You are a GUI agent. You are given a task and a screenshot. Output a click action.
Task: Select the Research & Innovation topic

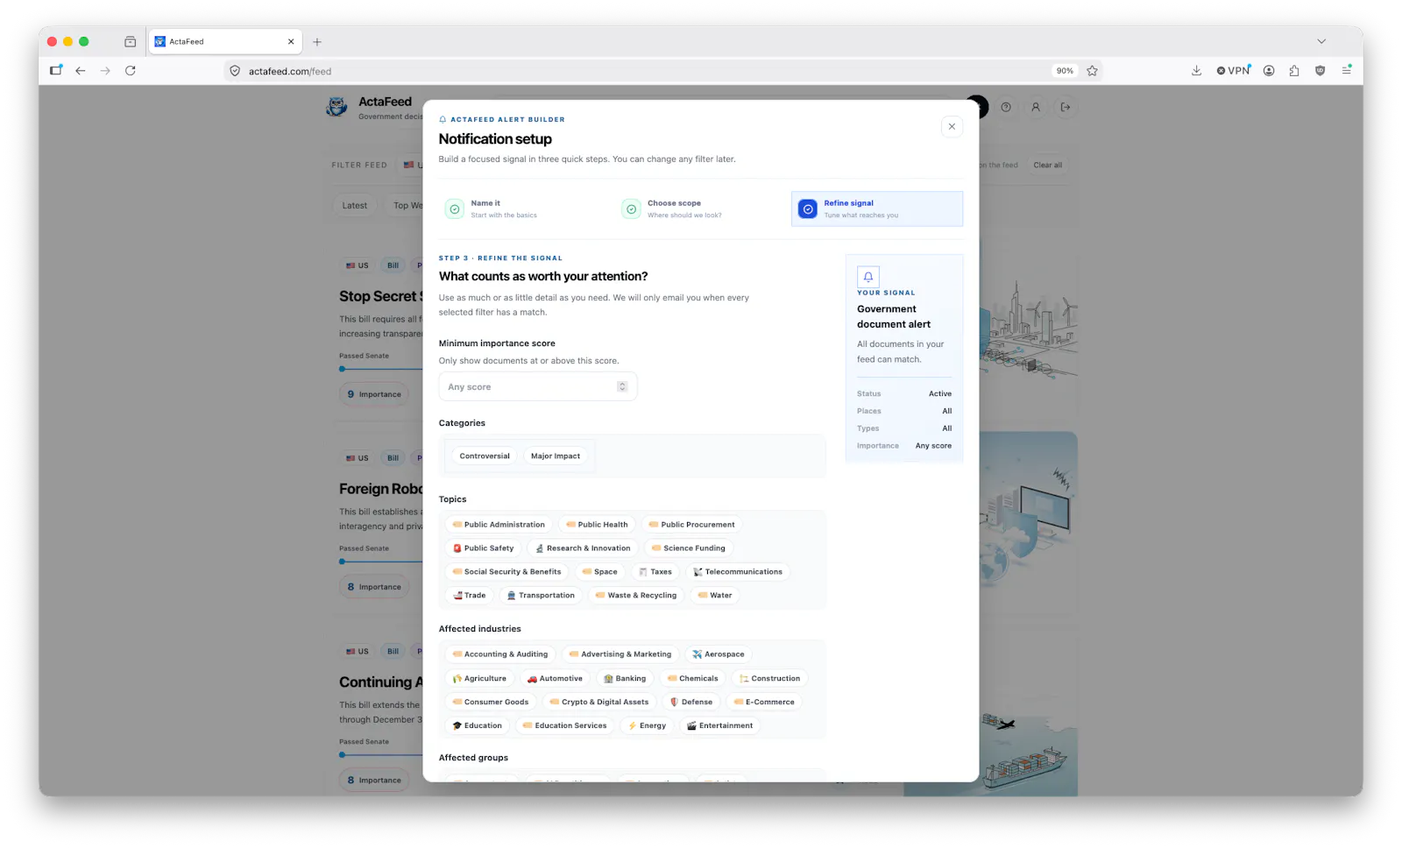(583, 548)
